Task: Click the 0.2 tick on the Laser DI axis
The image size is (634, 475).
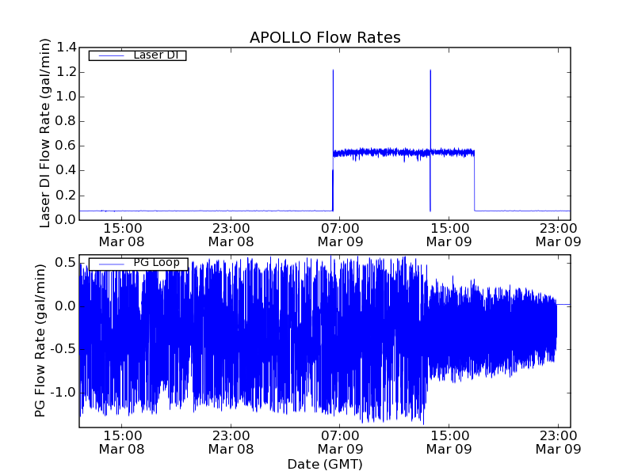Action: [66, 196]
